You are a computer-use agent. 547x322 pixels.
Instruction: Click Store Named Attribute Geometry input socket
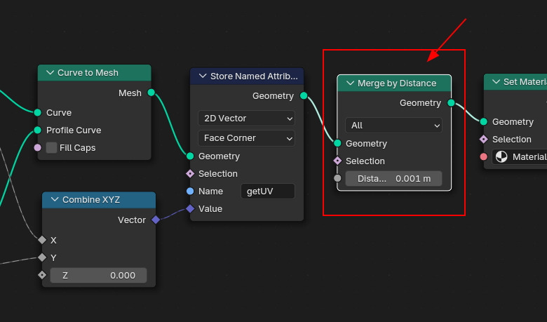(x=190, y=156)
